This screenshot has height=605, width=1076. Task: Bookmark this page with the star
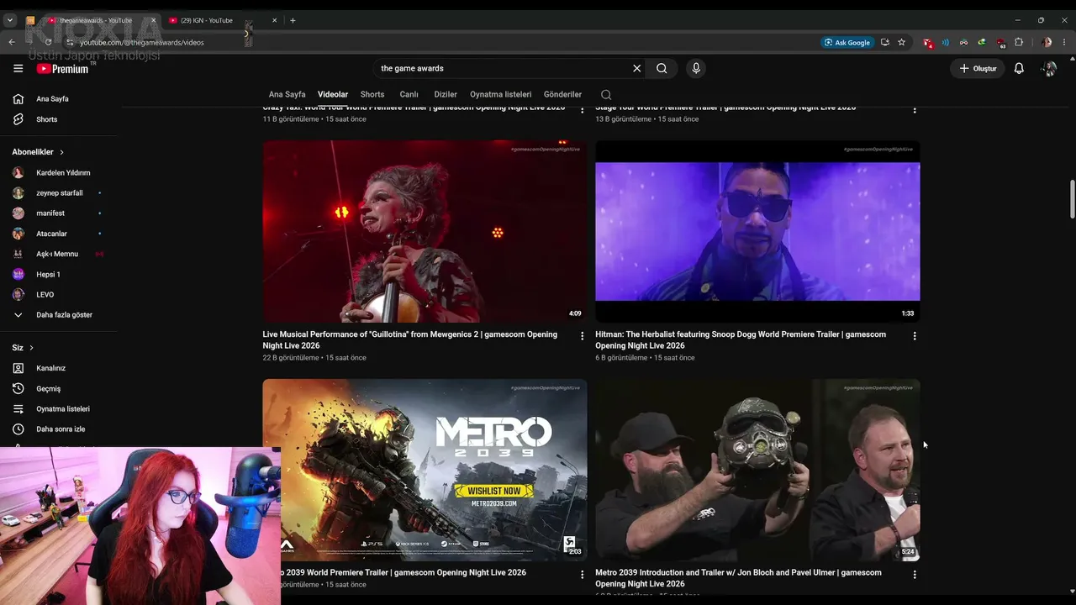(x=901, y=42)
